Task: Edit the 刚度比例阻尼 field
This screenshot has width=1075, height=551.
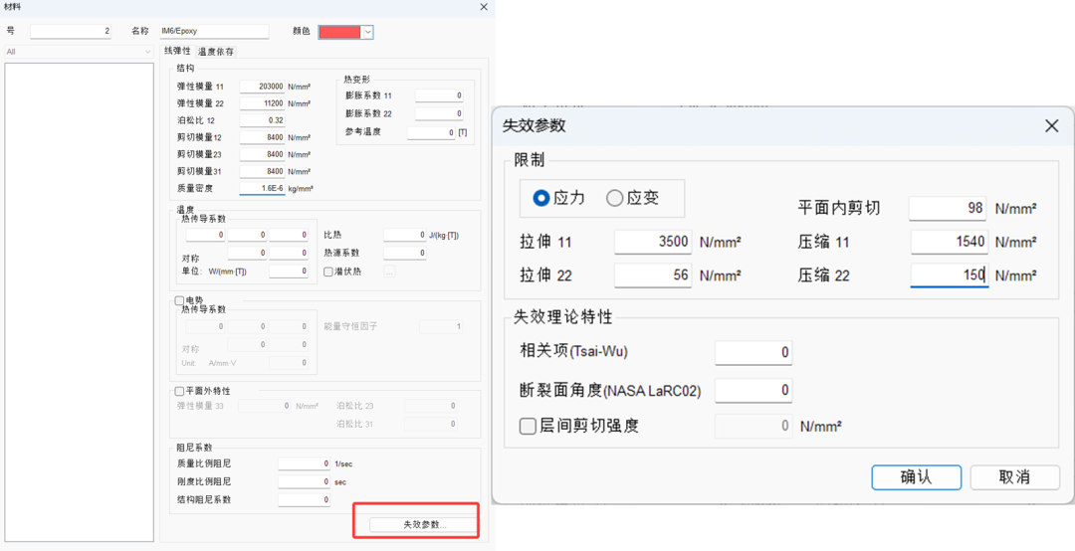Action: tap(304, 481)
